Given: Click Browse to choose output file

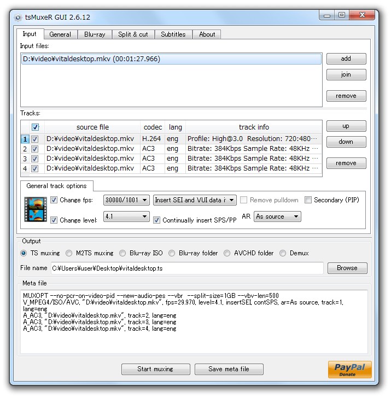Looking at the screenshot, I should (347, 268).
